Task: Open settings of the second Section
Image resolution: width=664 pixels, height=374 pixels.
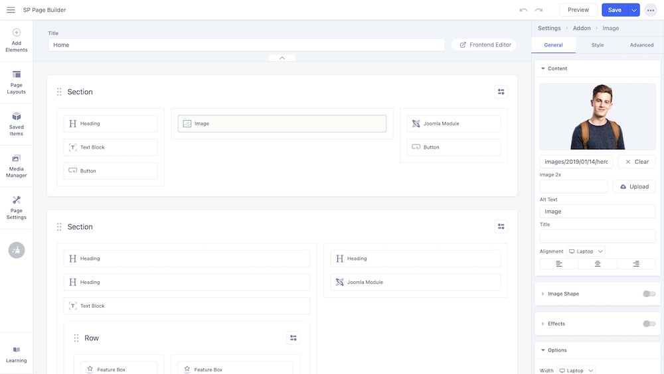Action: coord(501,227)
